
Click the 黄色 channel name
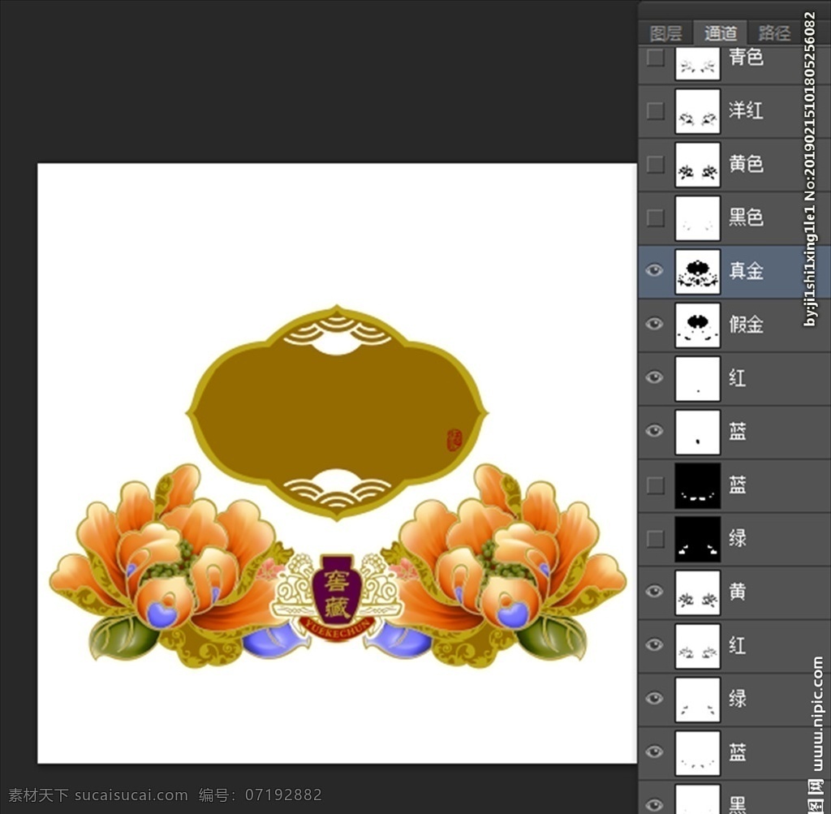point(747,164)
